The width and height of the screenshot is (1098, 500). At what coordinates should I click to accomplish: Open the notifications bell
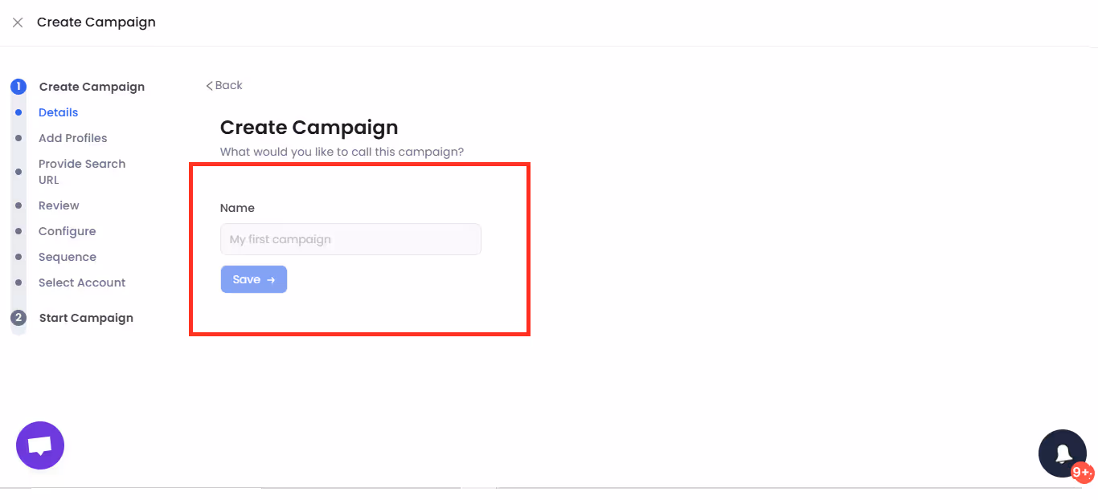(1062, 453)
